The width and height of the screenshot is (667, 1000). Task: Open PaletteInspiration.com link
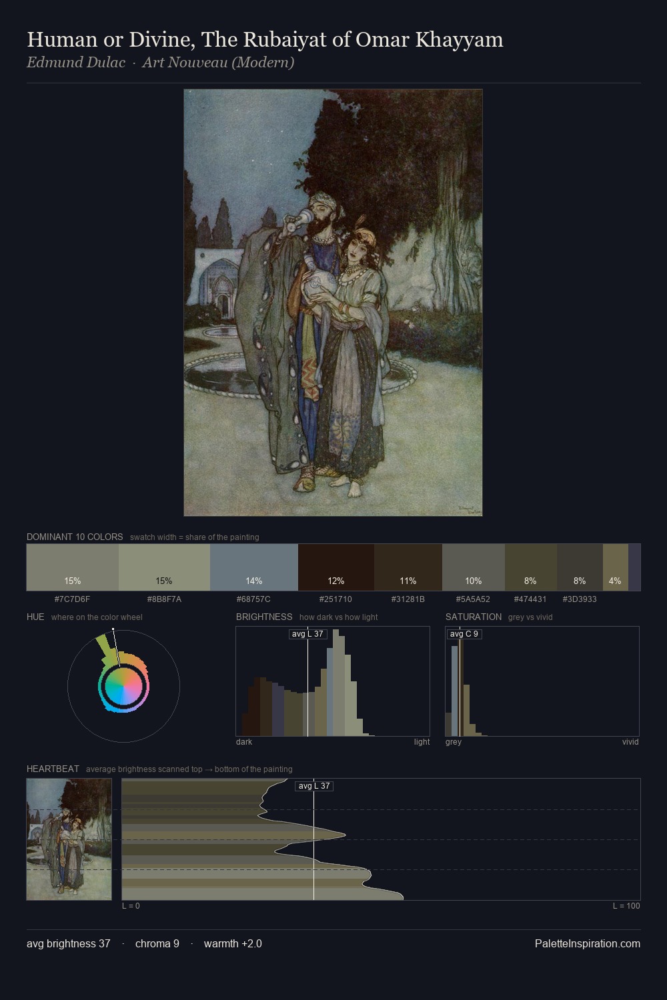588,943
